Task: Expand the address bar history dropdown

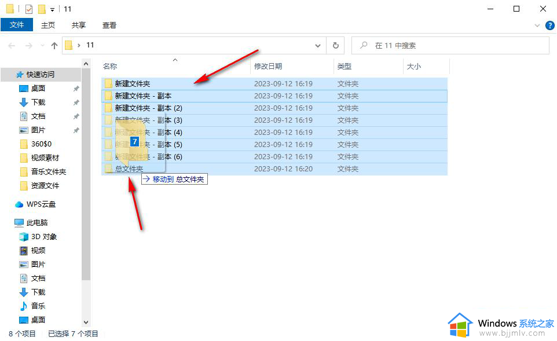Action: (318, 46)
